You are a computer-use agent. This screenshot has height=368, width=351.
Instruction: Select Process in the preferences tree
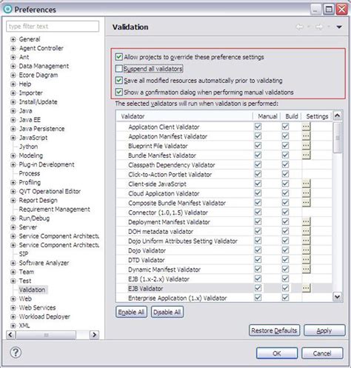tap(30, 173)
